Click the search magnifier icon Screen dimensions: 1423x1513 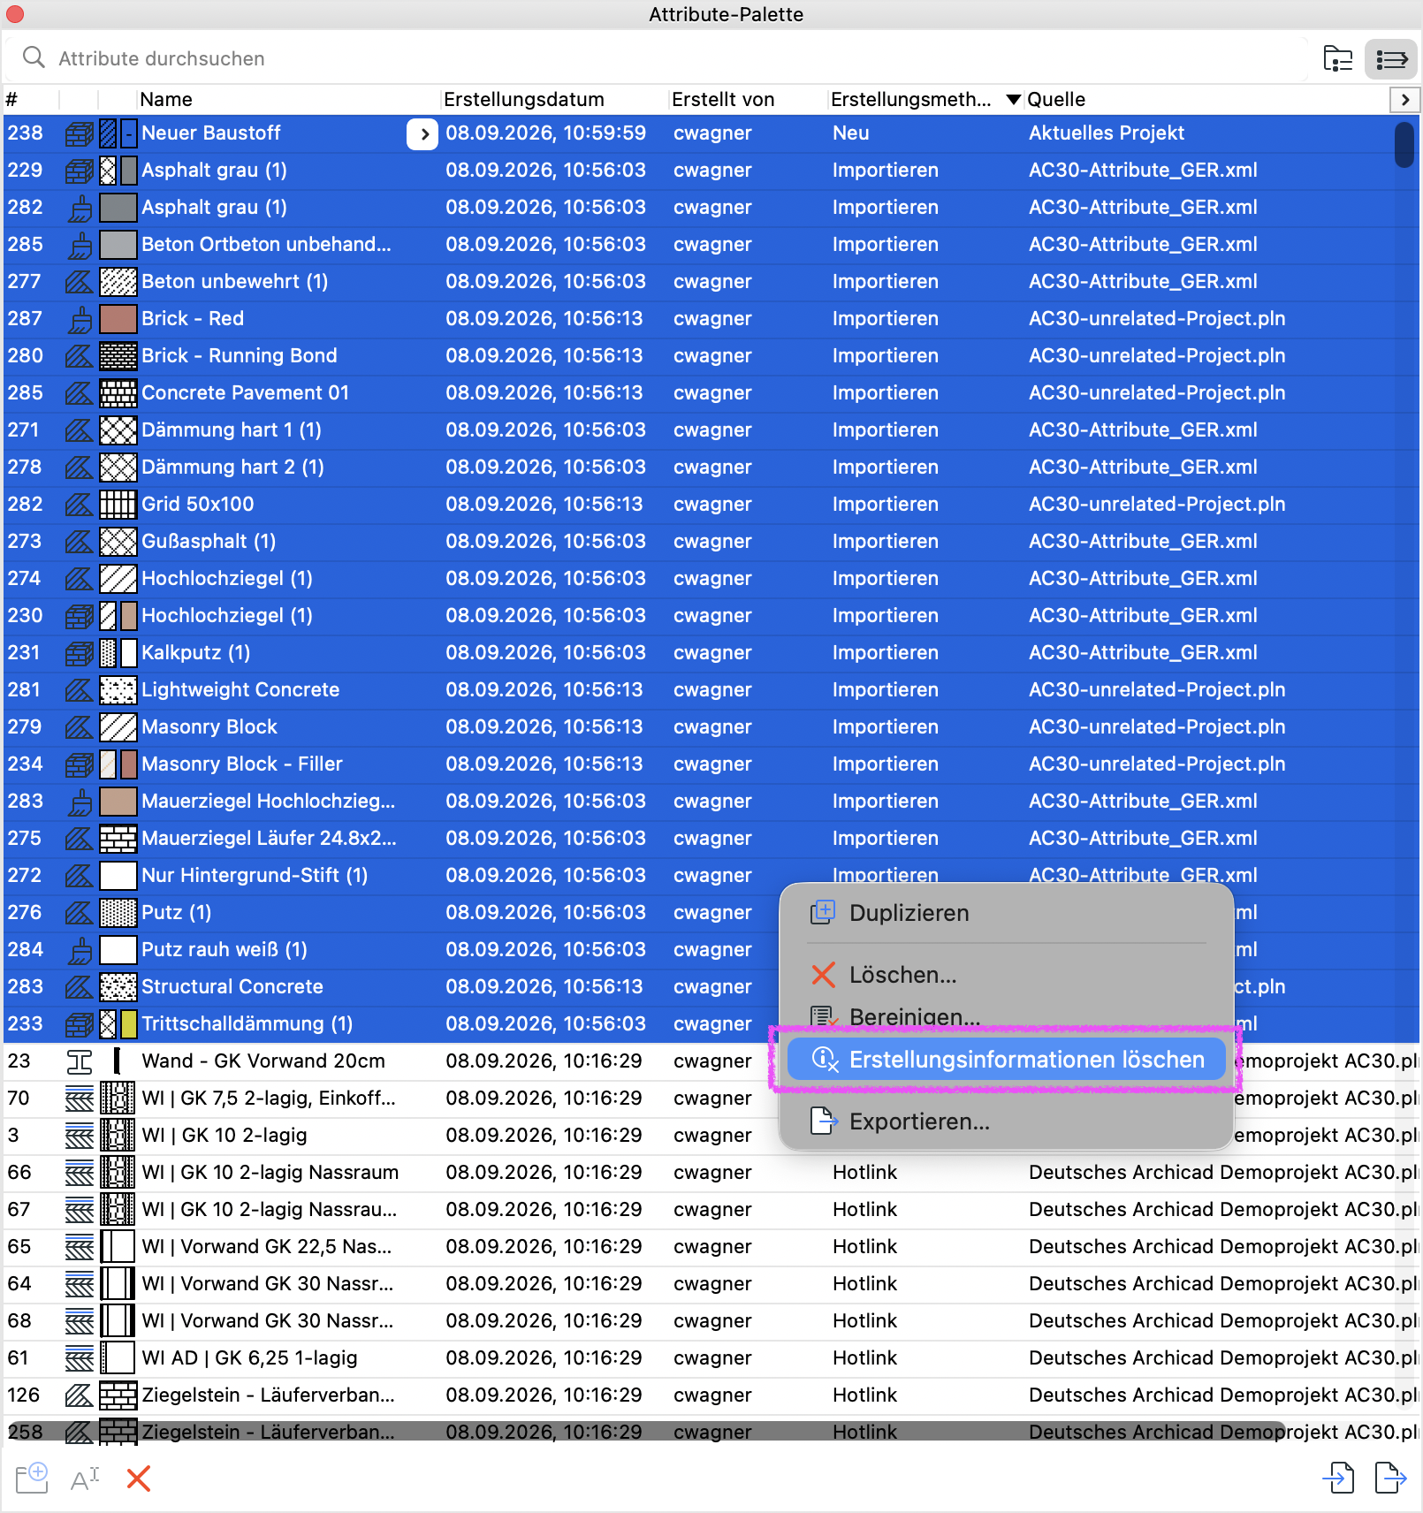click(34, 57)
